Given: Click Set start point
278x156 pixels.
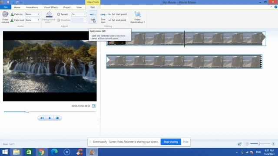Looking at the screenshot, I should click(x=118, y=14).
